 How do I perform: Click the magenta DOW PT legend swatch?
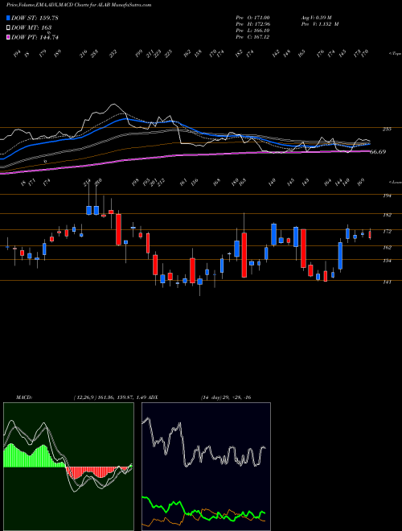click(9, 37)
